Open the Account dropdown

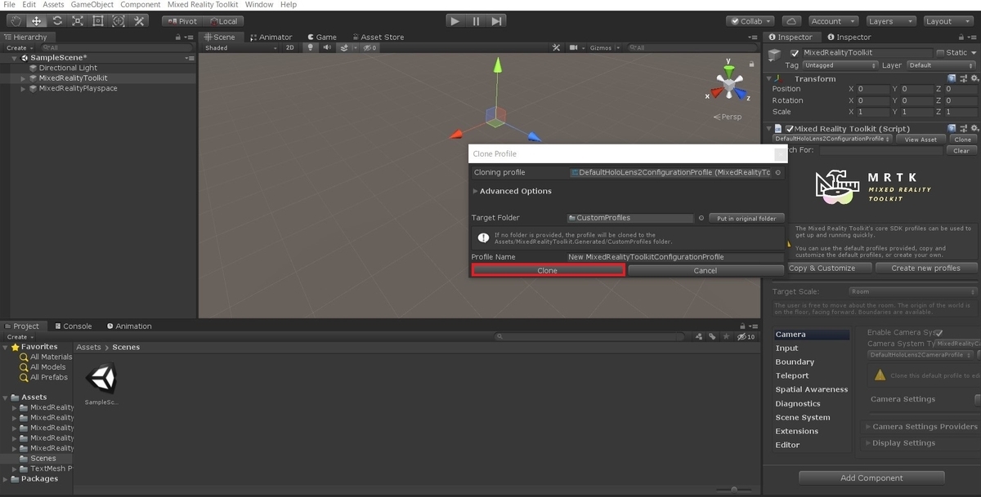833,21
